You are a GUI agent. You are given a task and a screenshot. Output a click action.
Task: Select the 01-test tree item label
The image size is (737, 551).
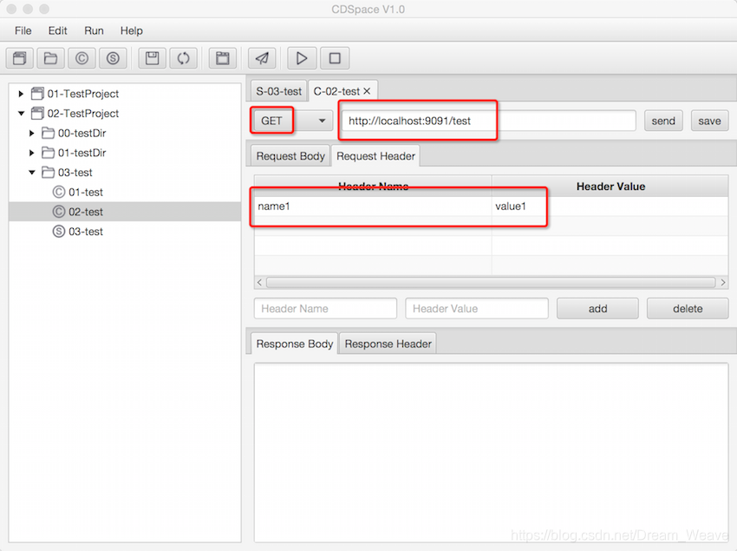click(86, 193)
